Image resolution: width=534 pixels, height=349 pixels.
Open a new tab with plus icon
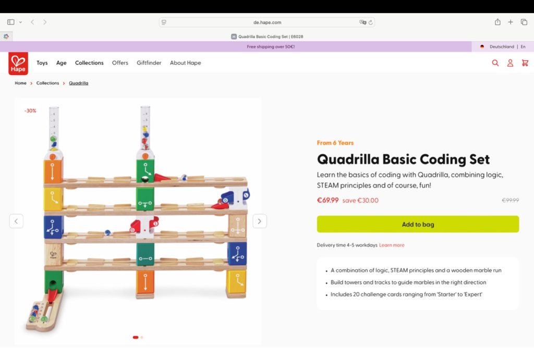coord(511,22)
